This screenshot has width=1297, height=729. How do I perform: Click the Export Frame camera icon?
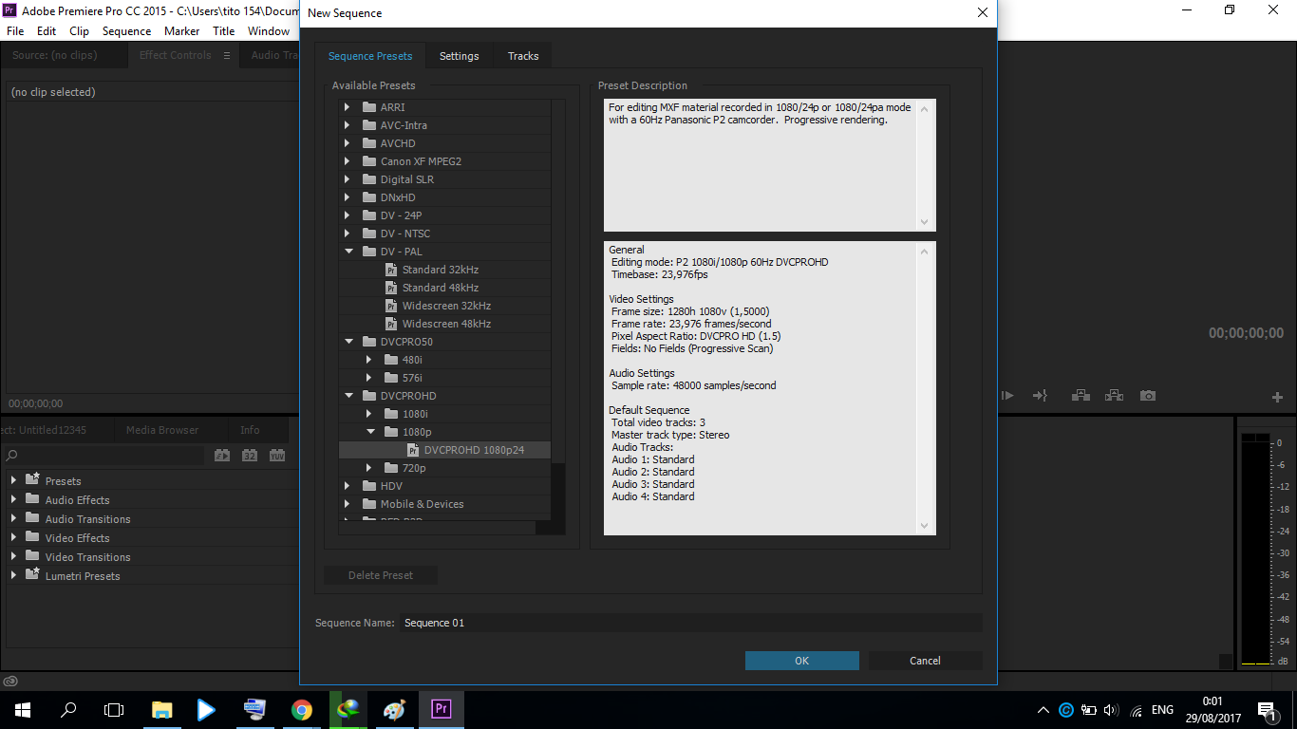click(1148, 396)
